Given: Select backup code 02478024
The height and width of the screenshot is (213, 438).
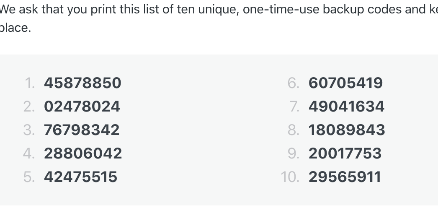Looking at the screenshot, I should pyautogui.click(x=82, y=106).
